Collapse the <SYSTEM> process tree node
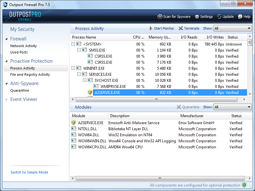Viewport: 255px width, 191px height. [73, 44]
